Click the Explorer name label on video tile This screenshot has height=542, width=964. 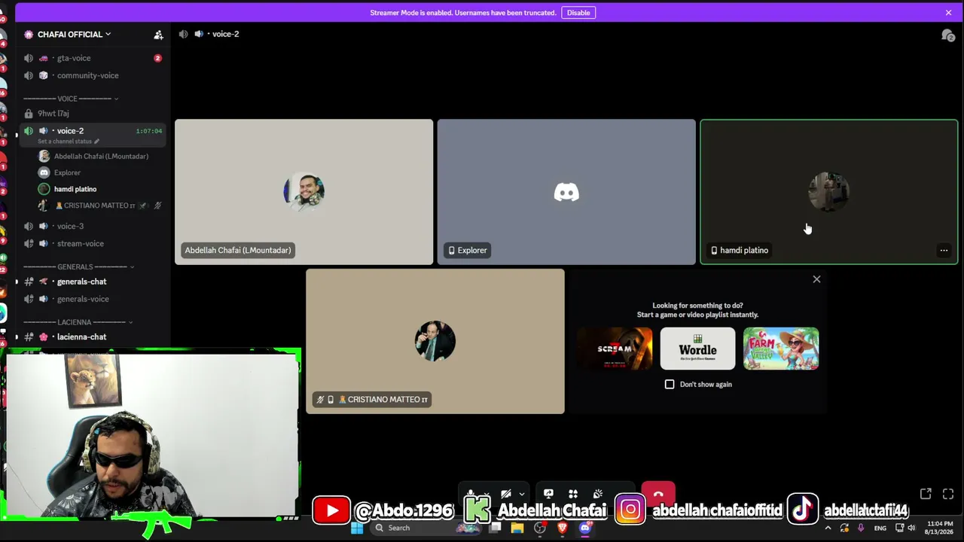(467, 251)
